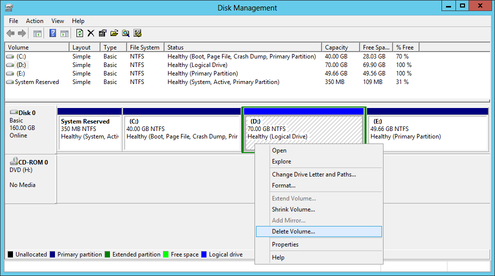Sort by the File System column header

coord(145,47)
